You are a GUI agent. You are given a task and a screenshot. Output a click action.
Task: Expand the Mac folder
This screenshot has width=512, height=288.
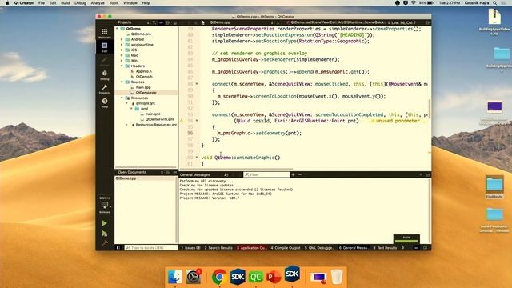tap(122, 55)
